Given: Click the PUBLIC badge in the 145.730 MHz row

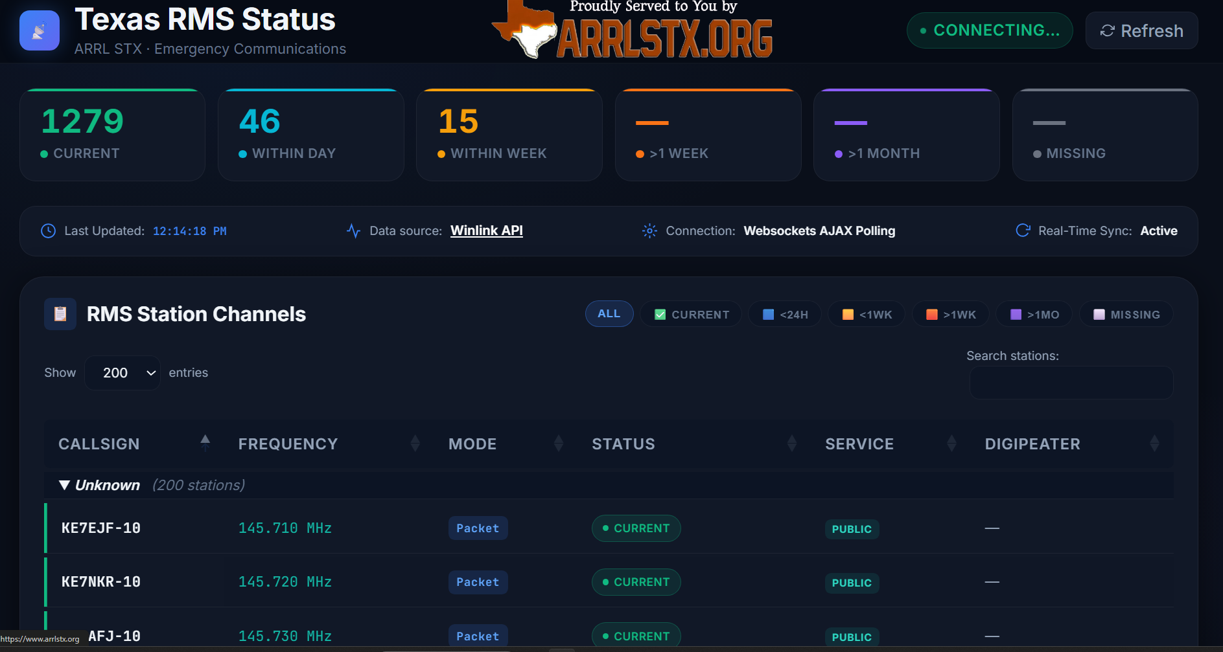Looking at the screenshot, I should [852, 637].
